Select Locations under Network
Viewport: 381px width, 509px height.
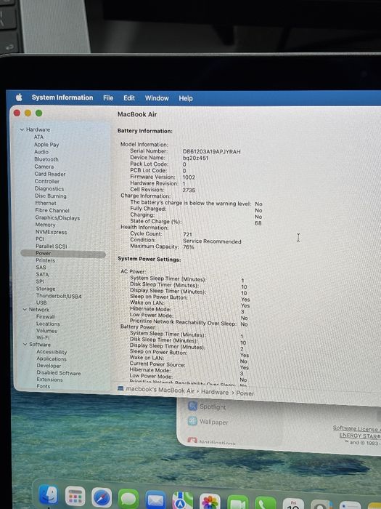[48, 324]
